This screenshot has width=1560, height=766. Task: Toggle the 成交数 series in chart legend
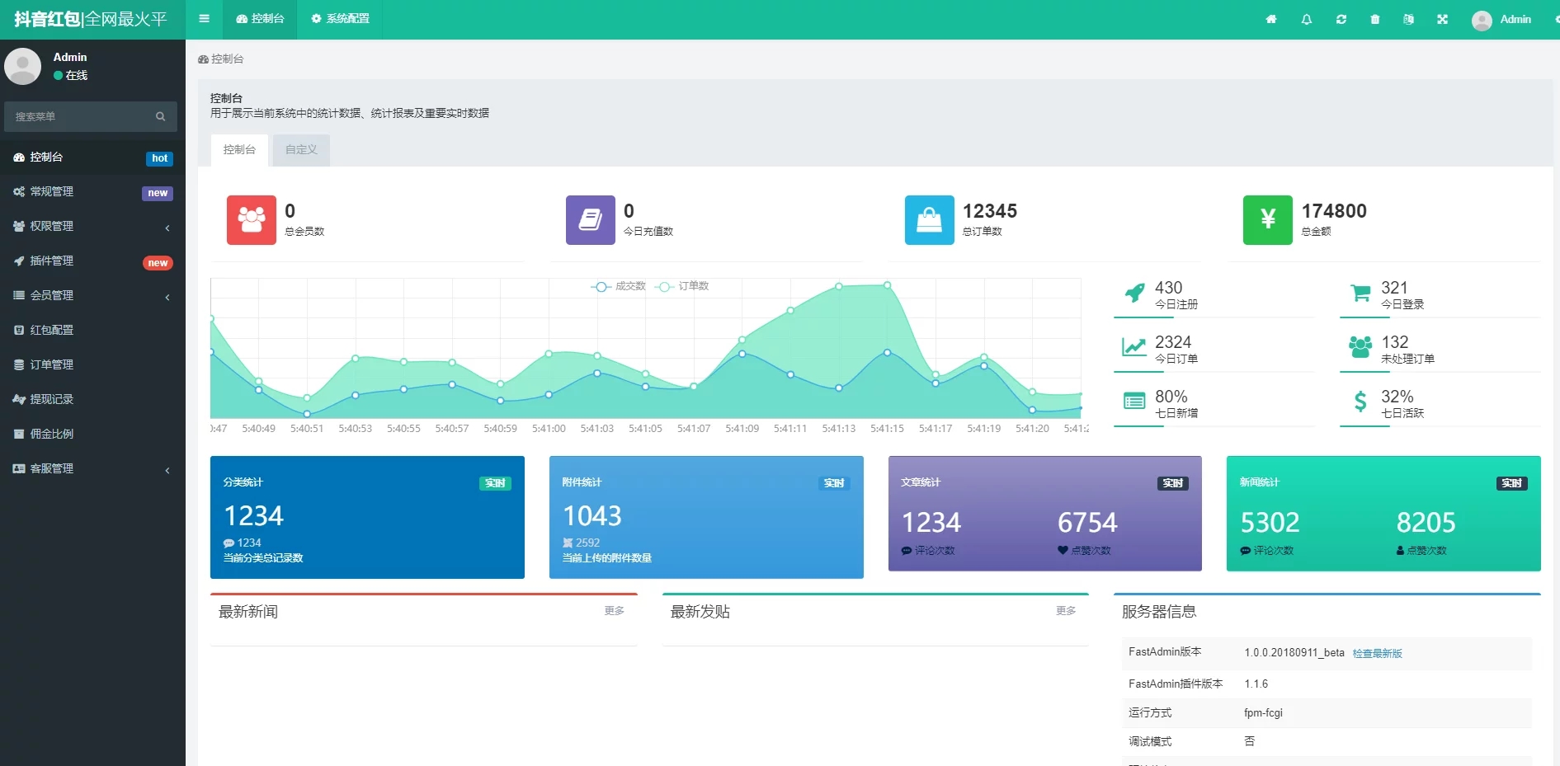pos(619,286)
